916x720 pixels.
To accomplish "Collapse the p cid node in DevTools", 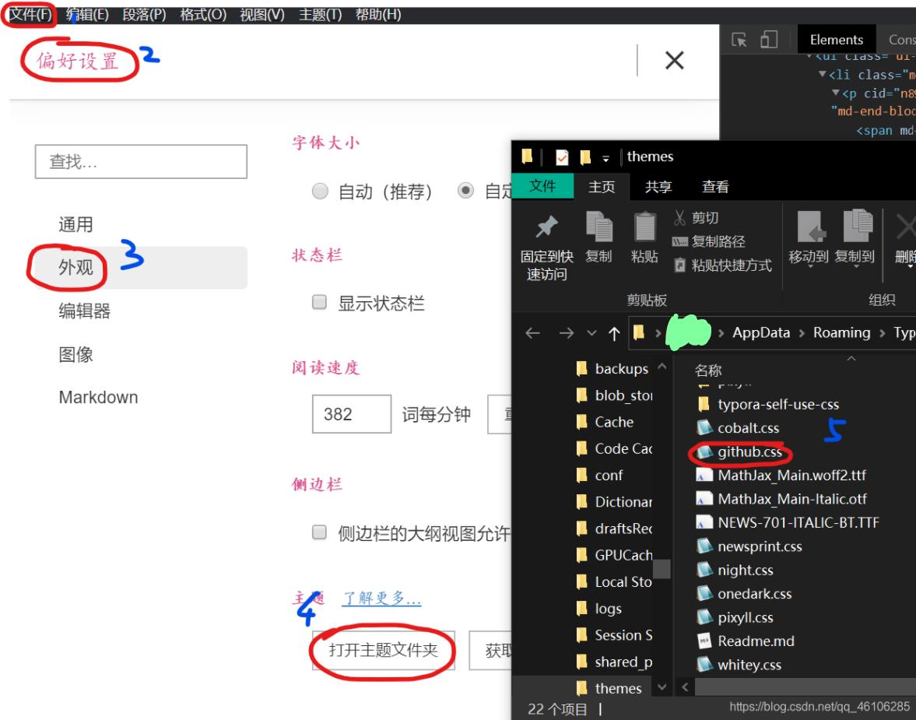I will 835,93.
